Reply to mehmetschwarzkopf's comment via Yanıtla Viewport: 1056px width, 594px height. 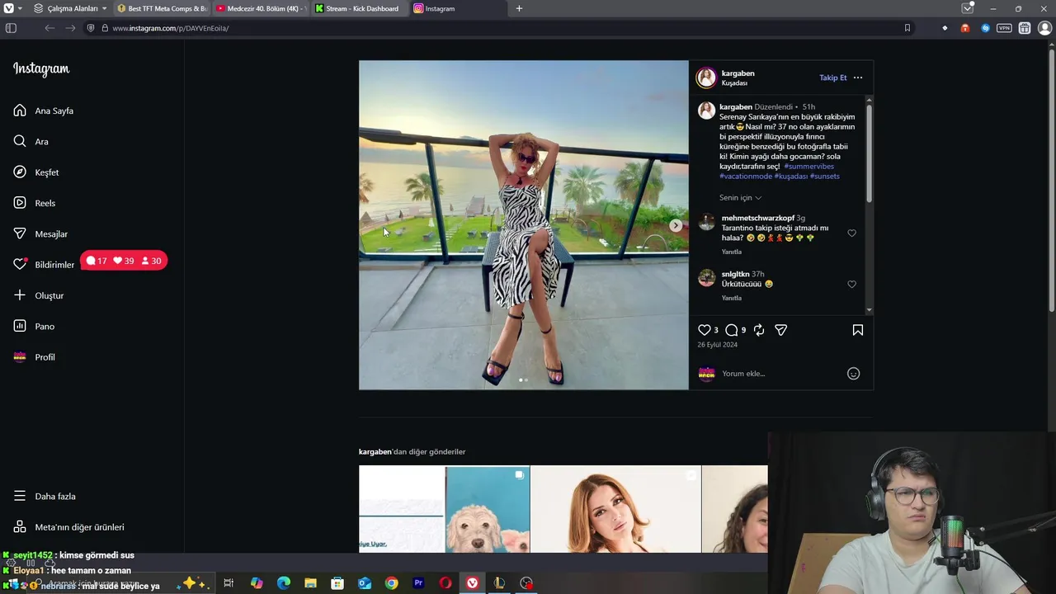(x=731, y=252)
